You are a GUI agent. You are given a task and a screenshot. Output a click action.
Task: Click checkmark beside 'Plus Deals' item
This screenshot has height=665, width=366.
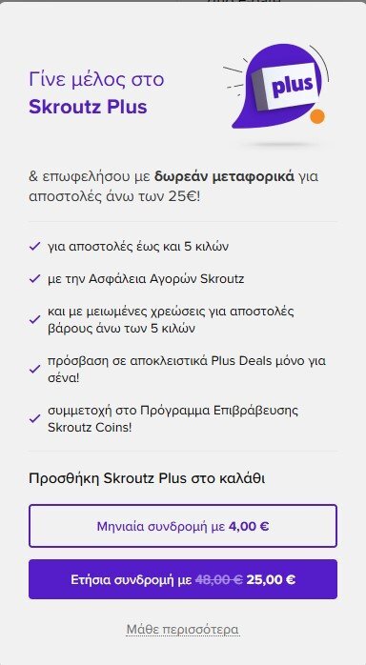point(34,370)
